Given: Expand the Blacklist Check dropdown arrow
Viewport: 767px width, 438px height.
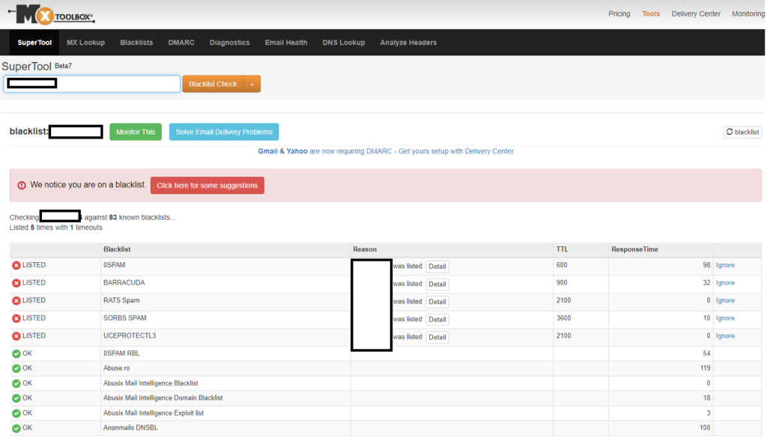Looking at the screenshot, I should pyautogui.click(x=252, y=84).
